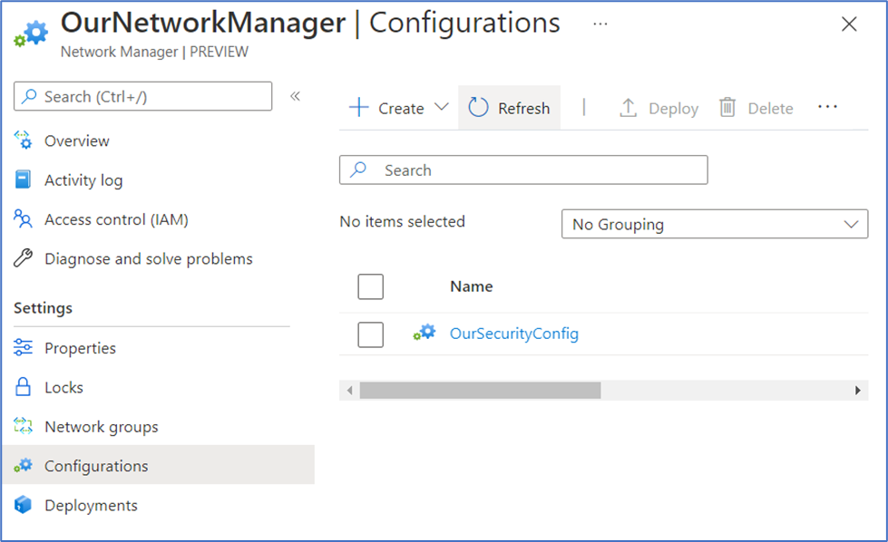This screenshot has width=888, height=542.
Task: Click the horizontal scrollbar thumb
Action: pyautogui.click(x=480, y=390)
